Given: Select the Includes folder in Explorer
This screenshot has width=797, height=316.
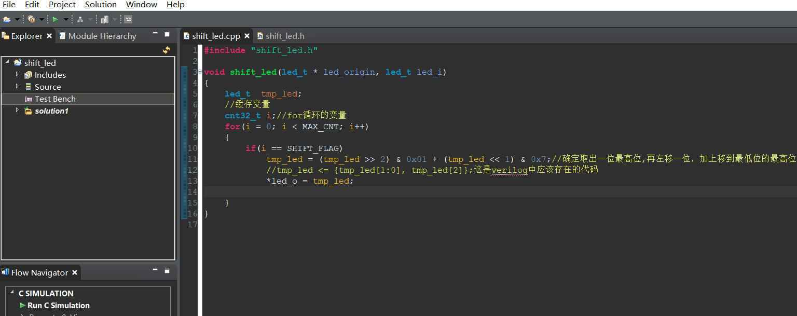Looking at the screenshot, I should pyautogui.click(x=50, y=75).
